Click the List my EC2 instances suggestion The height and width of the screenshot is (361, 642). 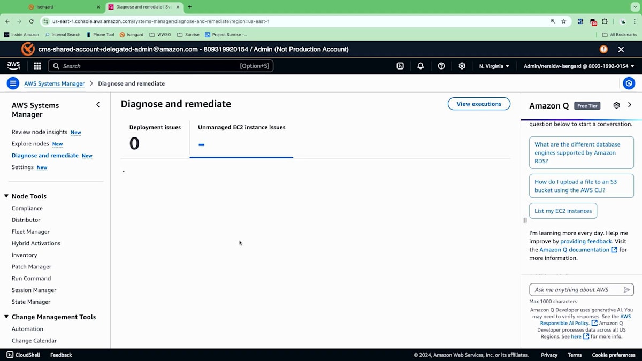(x=563, y=211)
